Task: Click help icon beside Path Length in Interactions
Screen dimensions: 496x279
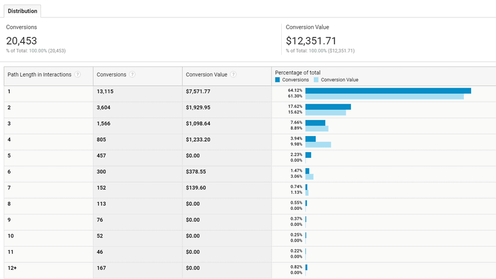Action: pyautogui.click(x=77, y=74)
